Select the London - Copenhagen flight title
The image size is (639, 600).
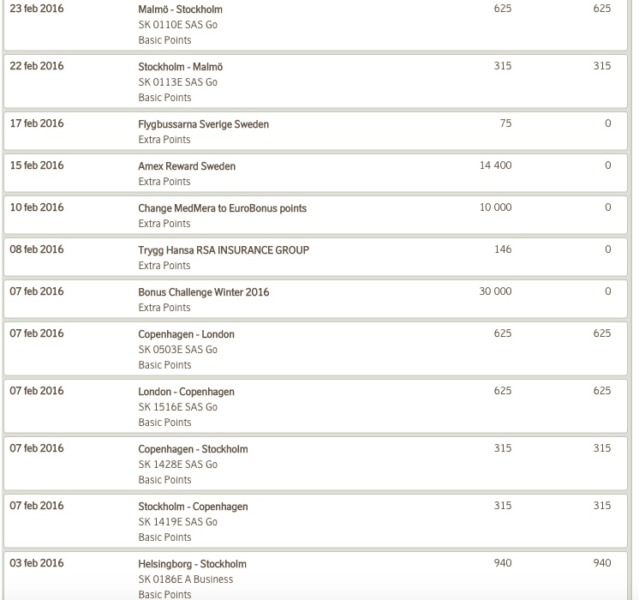tap(186, 392)
